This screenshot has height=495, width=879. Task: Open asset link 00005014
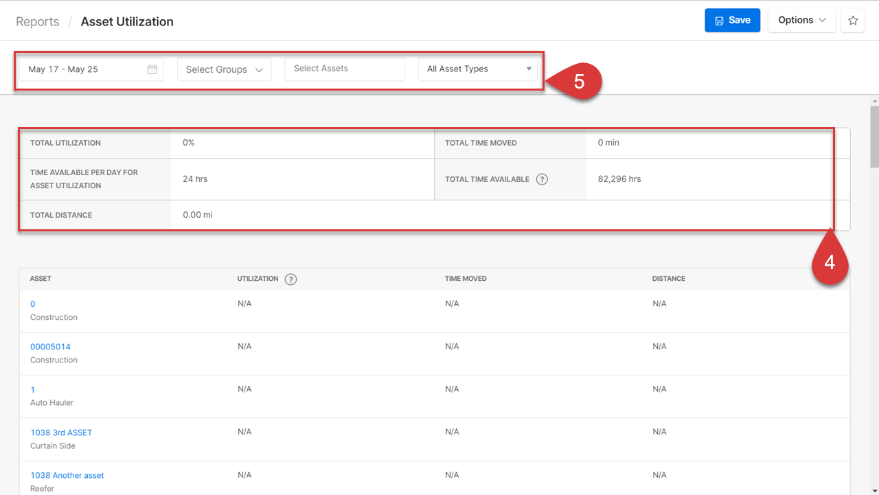(x=50, y=347)
